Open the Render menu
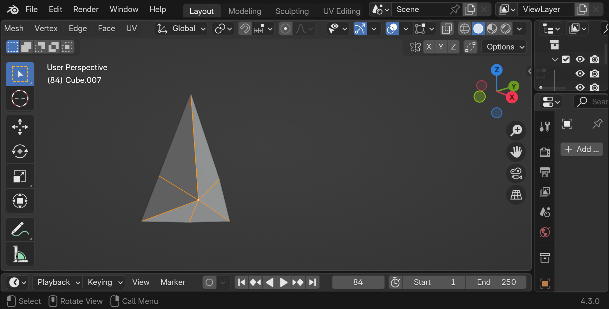This screenshot has width=609, height=309. [x=86, y=10]
